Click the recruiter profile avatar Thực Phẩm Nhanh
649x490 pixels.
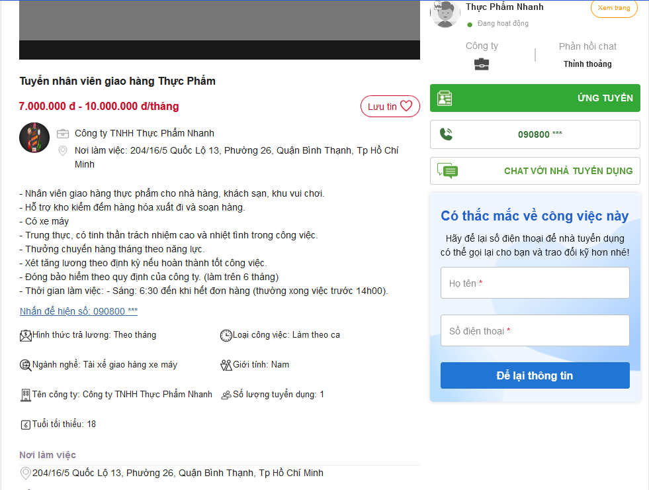coord(445,13)
